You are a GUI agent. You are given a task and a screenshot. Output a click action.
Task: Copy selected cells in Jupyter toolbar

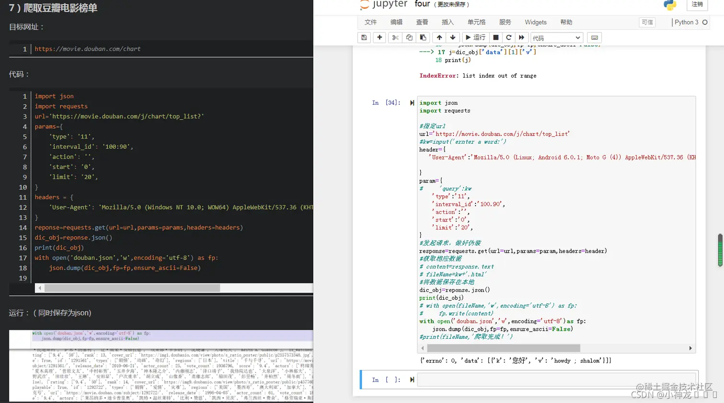coord(409,37)
